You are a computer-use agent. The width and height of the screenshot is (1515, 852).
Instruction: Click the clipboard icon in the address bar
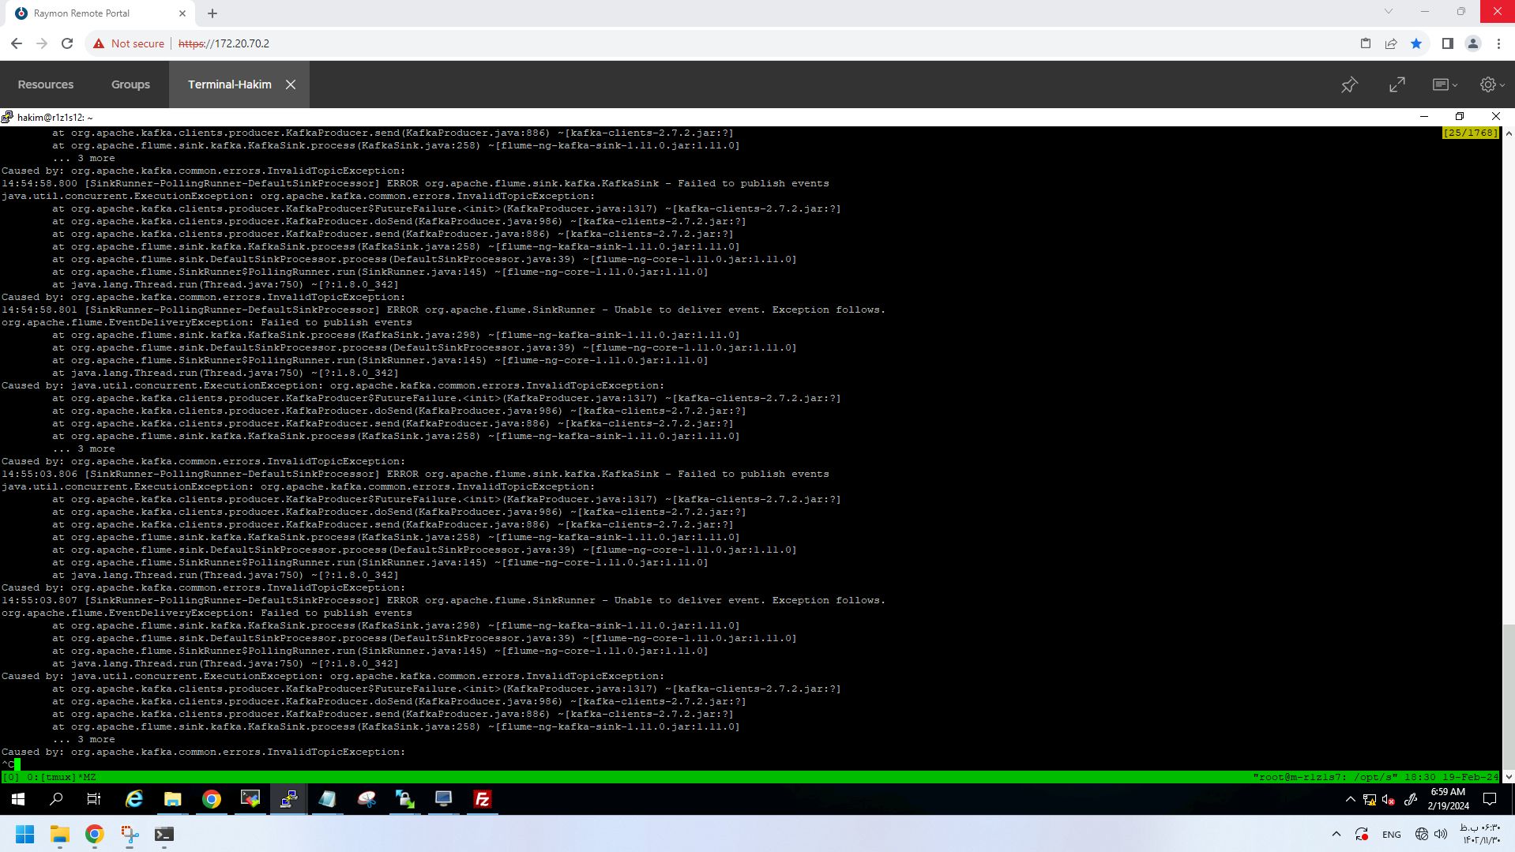(1366, 43)
